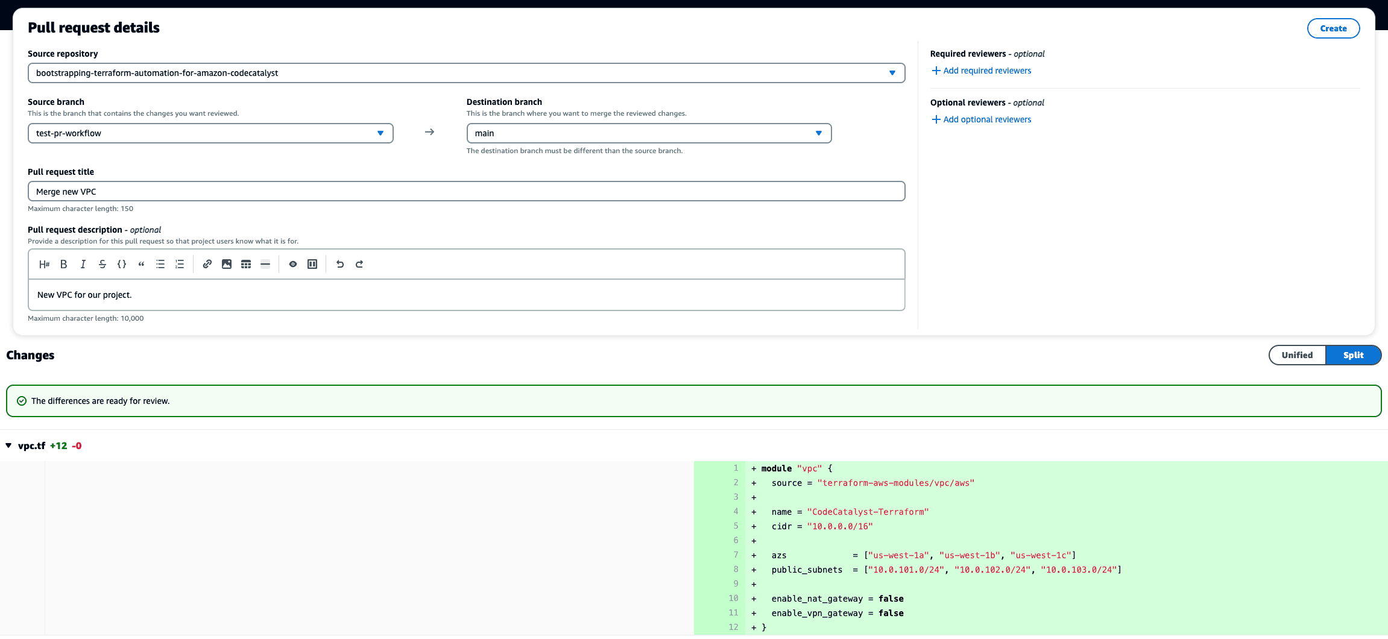Click "Maximum character length: 10,000" hint

point(86,318)
